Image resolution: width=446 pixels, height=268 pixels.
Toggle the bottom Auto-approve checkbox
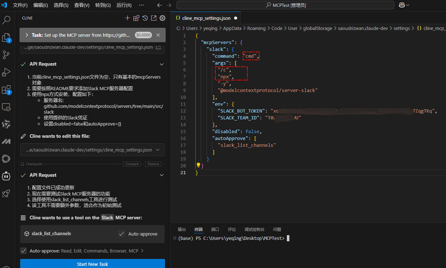tap(24, 251)
